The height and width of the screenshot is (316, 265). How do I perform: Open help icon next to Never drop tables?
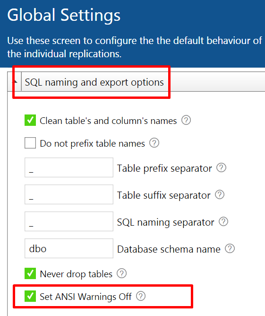point(122,273)
